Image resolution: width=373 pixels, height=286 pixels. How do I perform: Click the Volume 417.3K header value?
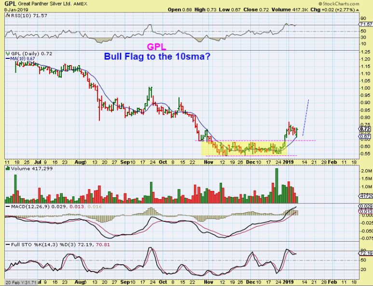click(290, 10)
